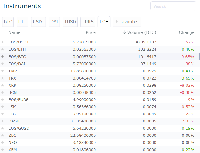Sort by the Change column header
This screenshot has height=153, width=200.
187,32
